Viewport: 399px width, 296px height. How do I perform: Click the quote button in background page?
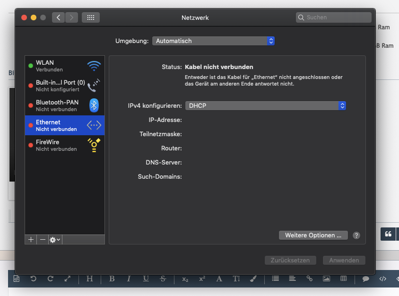click(388, 234)
